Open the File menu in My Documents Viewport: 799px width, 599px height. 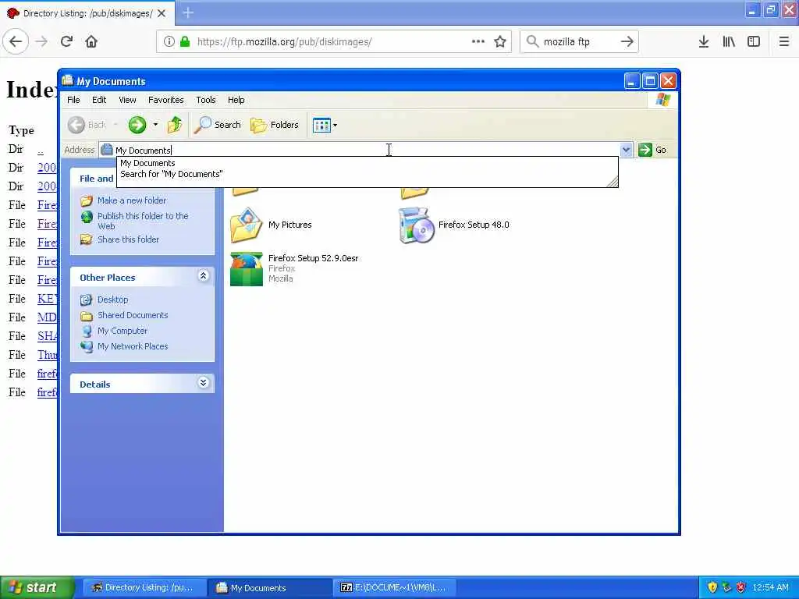pyautogui.click(x=73, y=100)
